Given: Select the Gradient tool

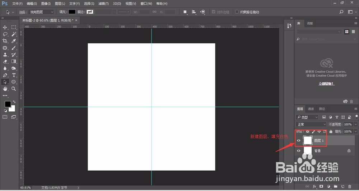Looking at the screenshot, I should click(14, 62).
